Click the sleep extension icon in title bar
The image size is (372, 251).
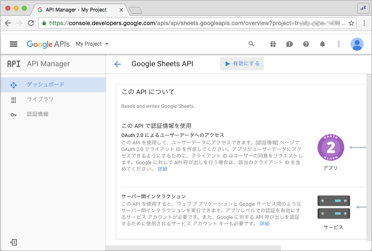tap(363, 8)
